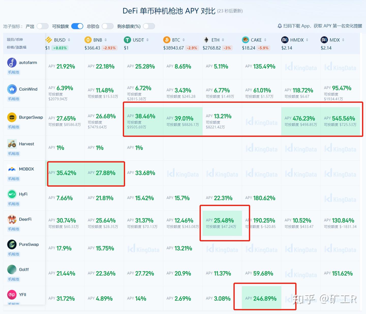This screenshot has height=314, width=366.
Task: Sort by CAKE using its sort arrows
Action: click(x=265, y=40)
